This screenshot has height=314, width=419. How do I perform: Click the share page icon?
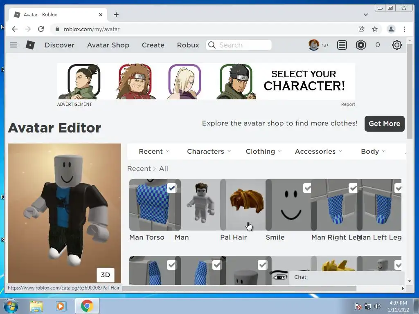pyautogui.click(x=361, y=29)
